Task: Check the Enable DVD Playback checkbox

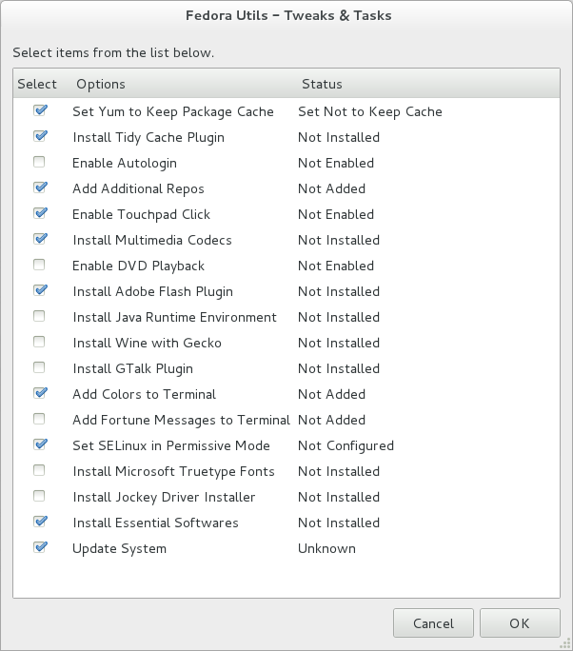Action: coord(39,266)
